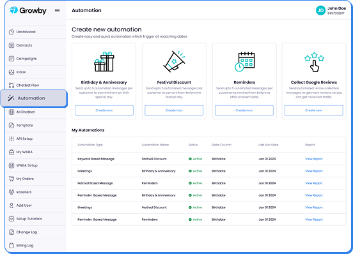View Report for Keyword Based Message row

tap(314, 159)
